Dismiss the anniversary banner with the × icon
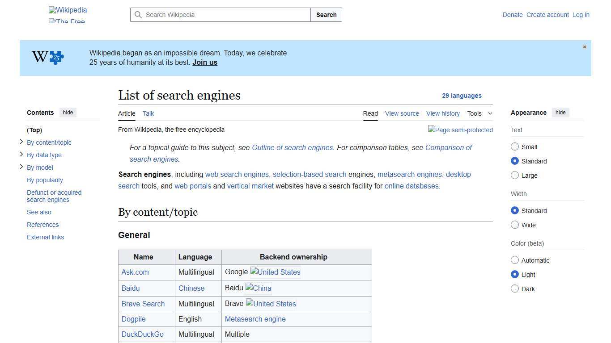This screenshot has width=611, height=343. coord(584,46)
